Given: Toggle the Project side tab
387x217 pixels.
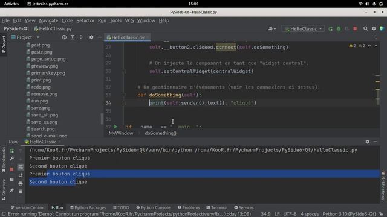Looking at the screenshot, I should coord(4,44).
